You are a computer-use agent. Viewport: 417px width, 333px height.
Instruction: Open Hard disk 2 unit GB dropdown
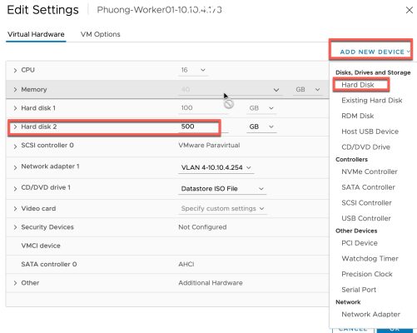(x=261, y=127)
